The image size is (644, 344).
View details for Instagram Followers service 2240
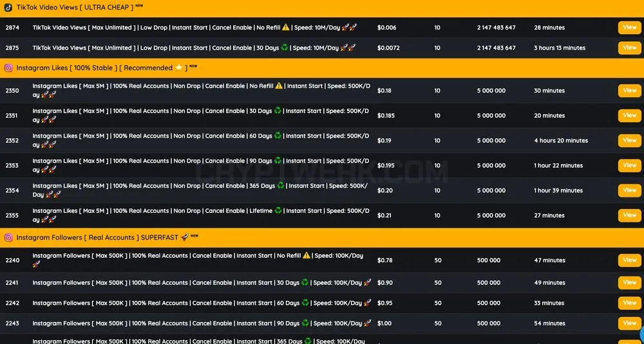(x=630, y=260)
